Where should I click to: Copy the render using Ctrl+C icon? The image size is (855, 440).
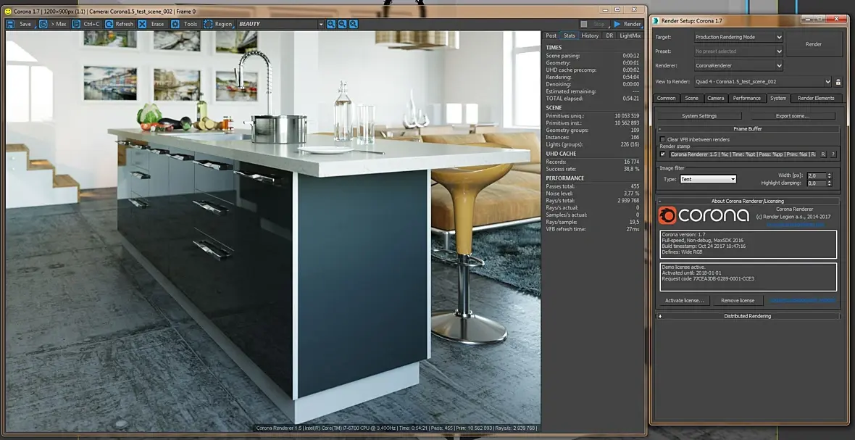pos(77,24)
